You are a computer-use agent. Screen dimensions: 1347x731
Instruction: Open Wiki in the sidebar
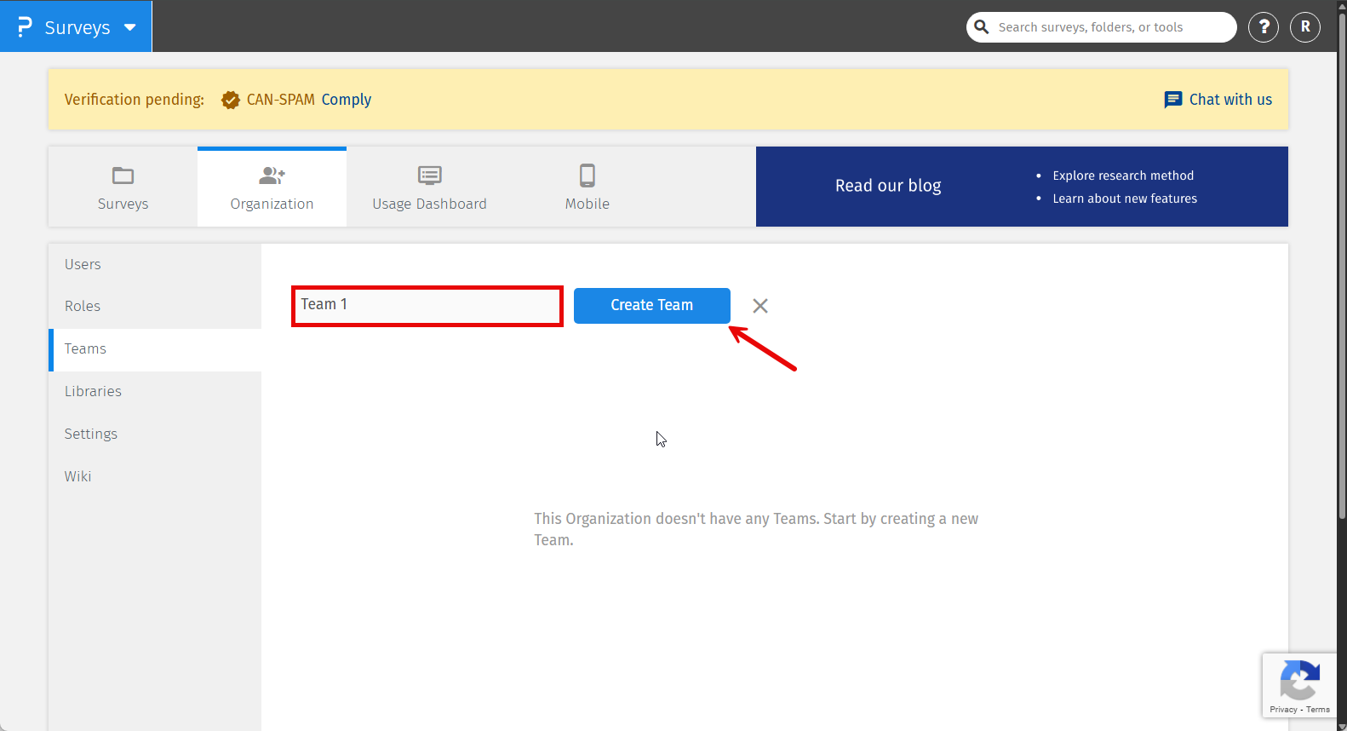[x=155, y=476]
